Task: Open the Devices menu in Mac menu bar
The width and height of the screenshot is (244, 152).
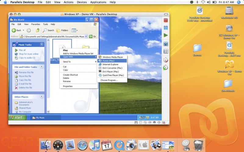Action: point(82,2)
